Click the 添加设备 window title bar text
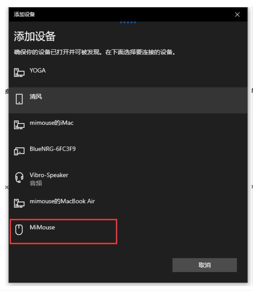 [x=24, y=14]
